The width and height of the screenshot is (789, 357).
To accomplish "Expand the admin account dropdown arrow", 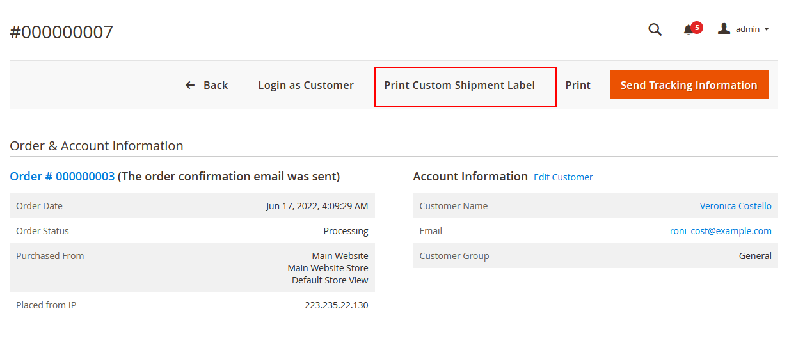I will [767, 29].
